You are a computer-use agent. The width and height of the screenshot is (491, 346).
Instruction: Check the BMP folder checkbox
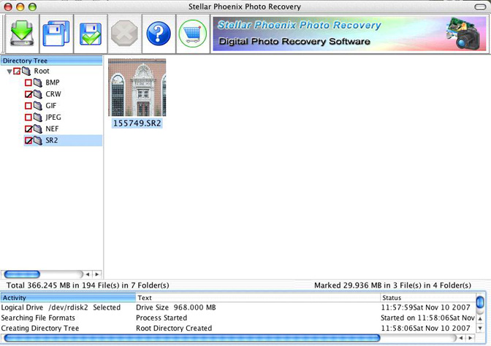coord(28,82)
